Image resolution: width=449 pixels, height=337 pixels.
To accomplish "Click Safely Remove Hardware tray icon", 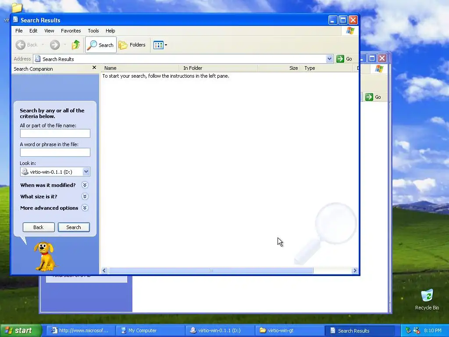I will [408, 330].
